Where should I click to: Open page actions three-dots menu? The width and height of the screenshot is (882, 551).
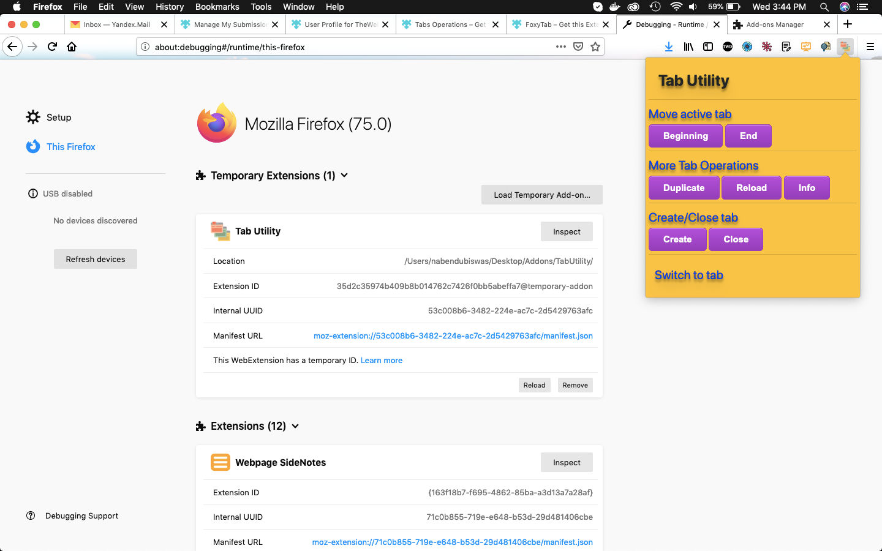point(561,47)
